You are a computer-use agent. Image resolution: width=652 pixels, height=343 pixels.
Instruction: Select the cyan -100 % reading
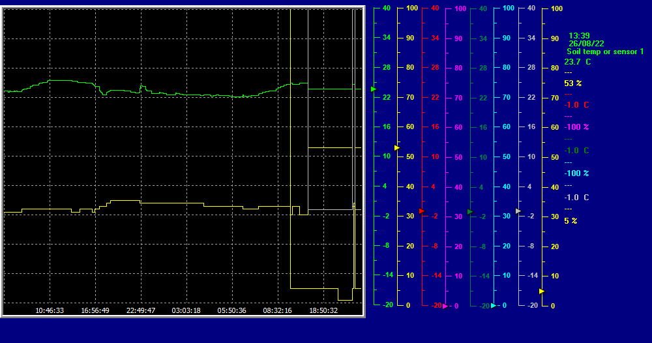click(576, 173)
